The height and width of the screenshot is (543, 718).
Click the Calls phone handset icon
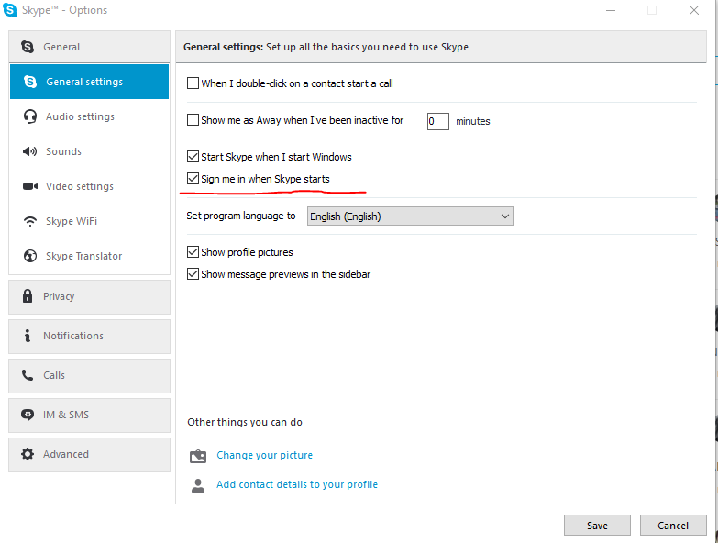click(x=28, y=375)
